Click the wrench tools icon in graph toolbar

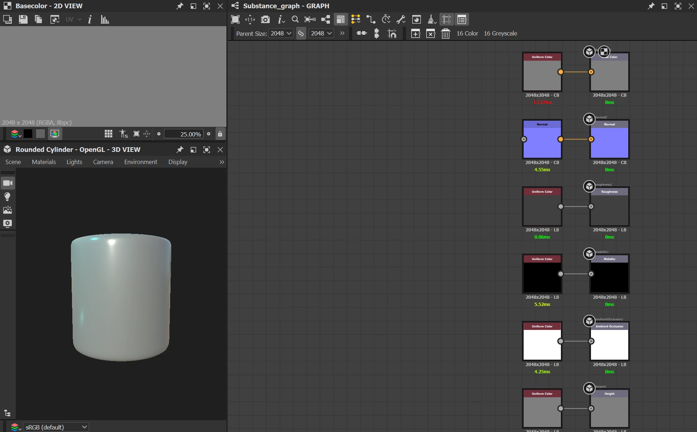click(401, 19)
